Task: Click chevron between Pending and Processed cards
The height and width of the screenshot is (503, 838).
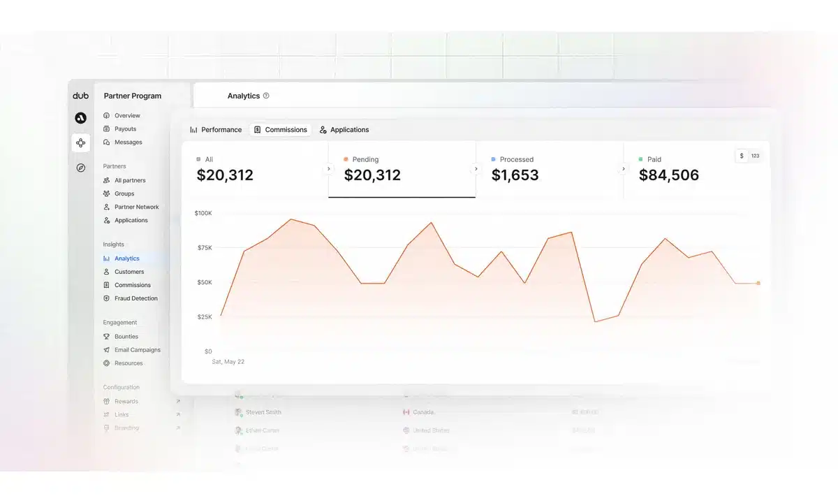Action: [476, 168]
